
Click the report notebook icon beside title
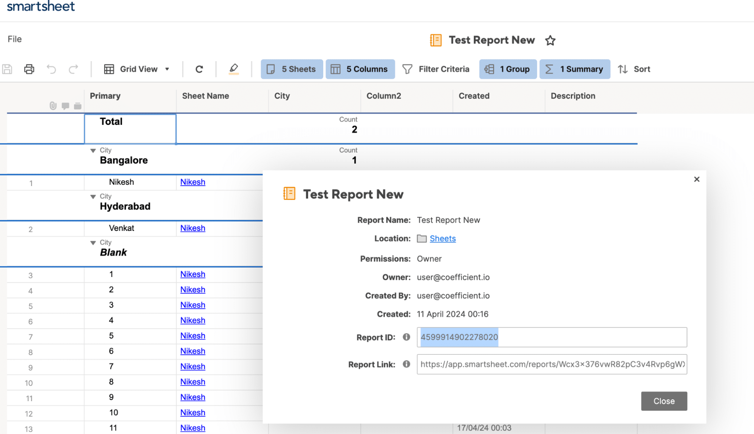[436, 40]
